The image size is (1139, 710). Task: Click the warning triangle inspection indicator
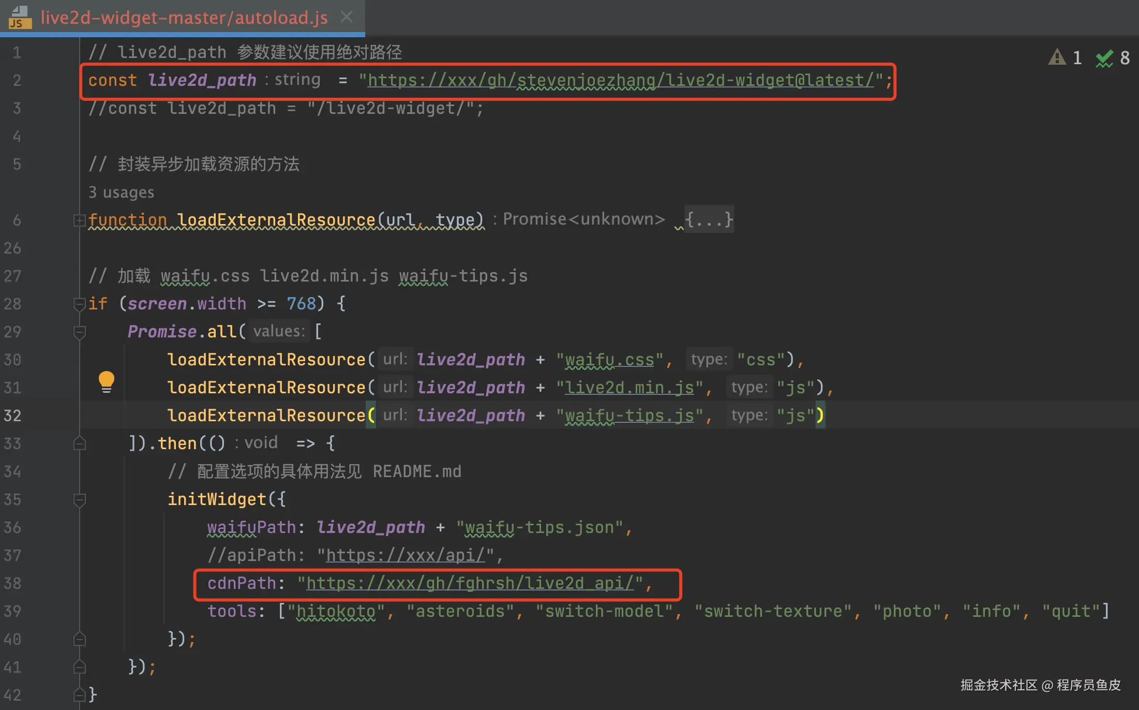pos(1057,57)
